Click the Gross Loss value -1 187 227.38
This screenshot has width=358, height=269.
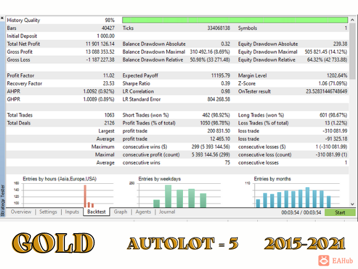coord(100,60)
